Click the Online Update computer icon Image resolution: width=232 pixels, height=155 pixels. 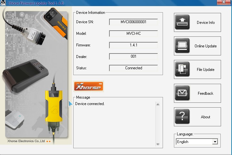click(x=182, y=46)
